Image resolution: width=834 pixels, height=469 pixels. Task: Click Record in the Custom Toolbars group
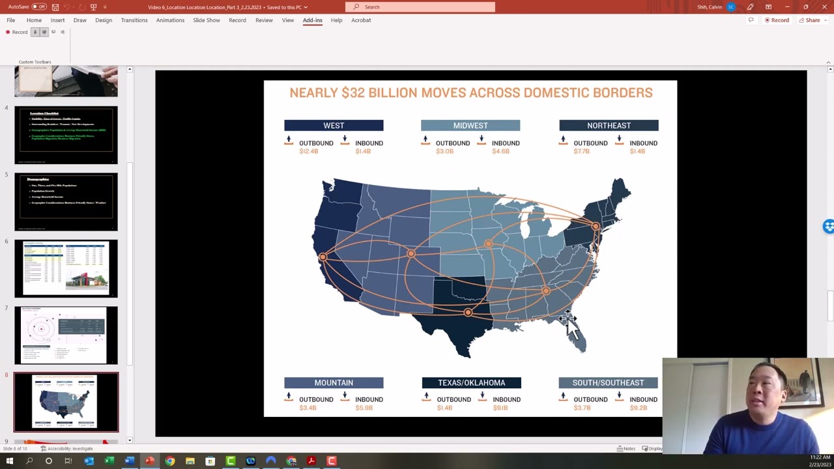pyautogui.click(x=17, y=32)
